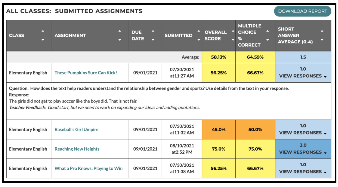Expand View Responses for Baseball's Girl Umpire
The image size is (338, 187).
(x=303, y=133)
